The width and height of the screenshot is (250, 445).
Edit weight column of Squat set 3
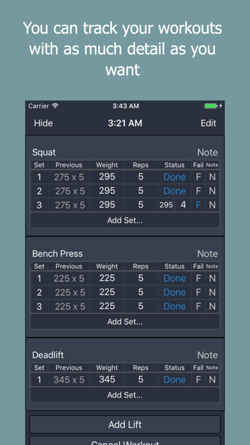(107, 205)
